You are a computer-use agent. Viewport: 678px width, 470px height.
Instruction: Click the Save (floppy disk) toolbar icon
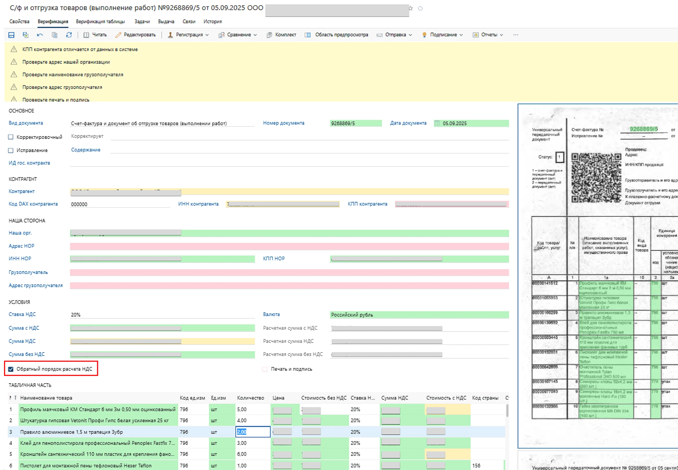(x=11, y=35)
